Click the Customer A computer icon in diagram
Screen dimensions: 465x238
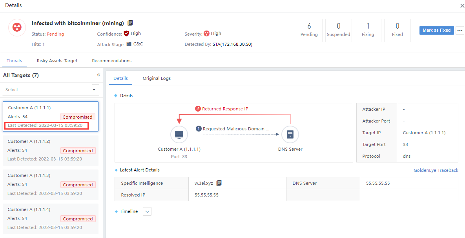click(x=179, y=135)
